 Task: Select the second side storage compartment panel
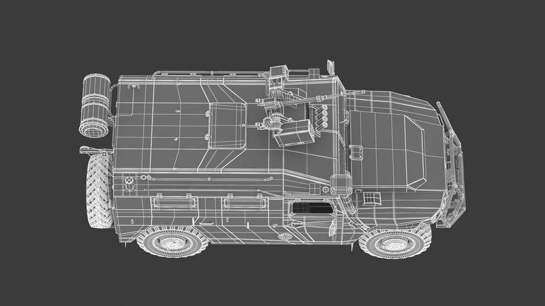[x=243, y=201]
